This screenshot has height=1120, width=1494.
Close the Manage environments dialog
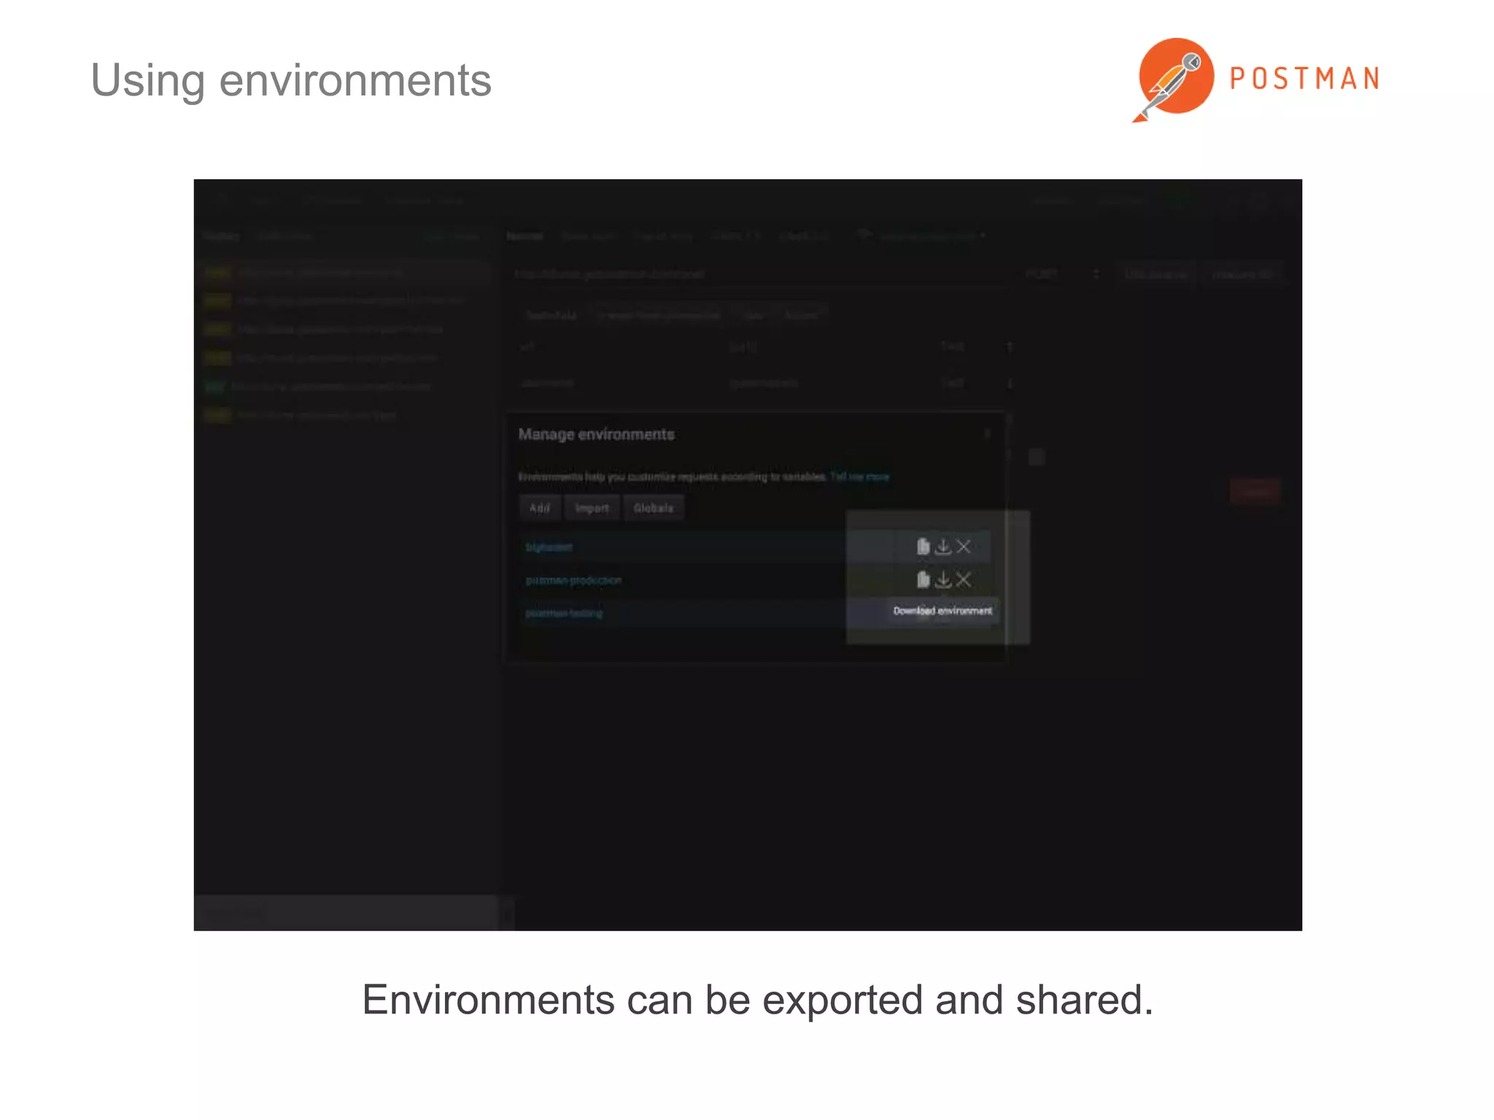click(987, 434)
